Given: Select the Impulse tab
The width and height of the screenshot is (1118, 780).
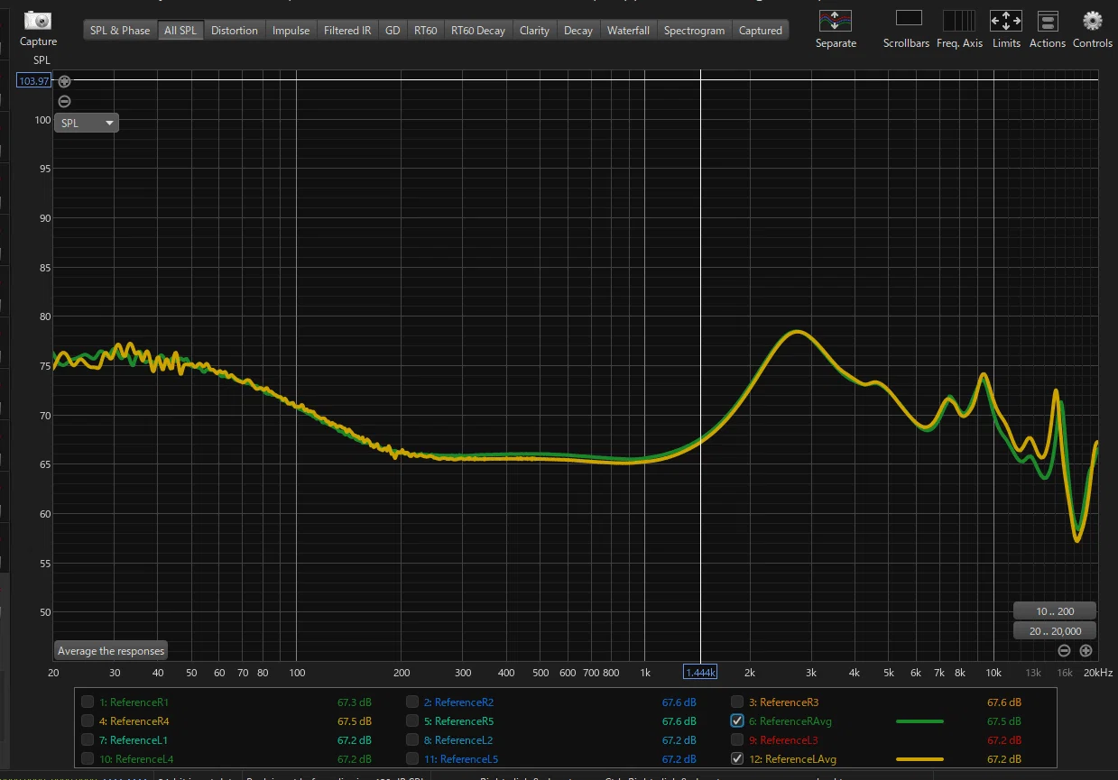Looking at the screenshot, I should tap(291, 30).
